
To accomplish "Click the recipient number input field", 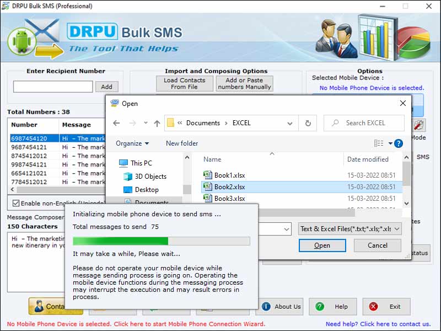I will 52,86.
